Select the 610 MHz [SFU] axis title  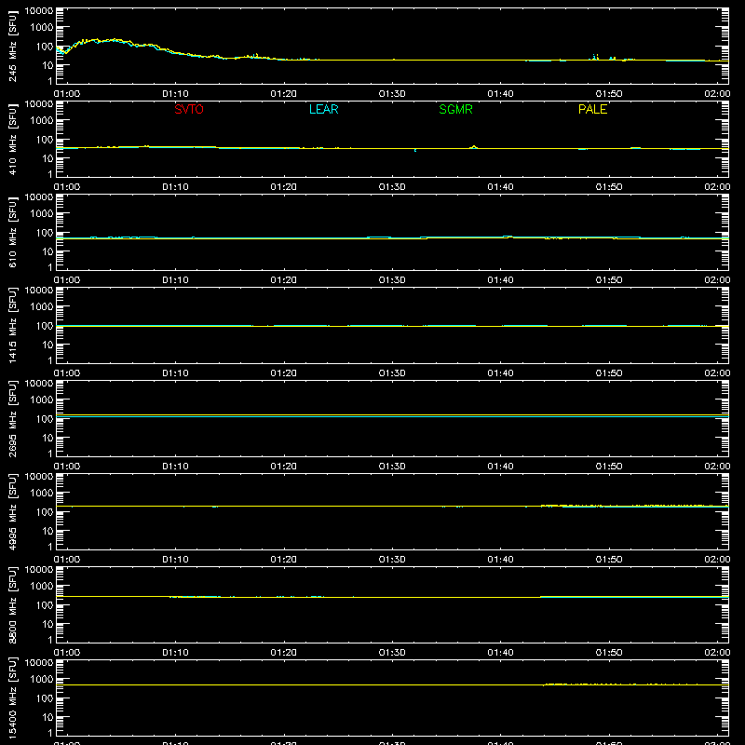pos(12,232)
